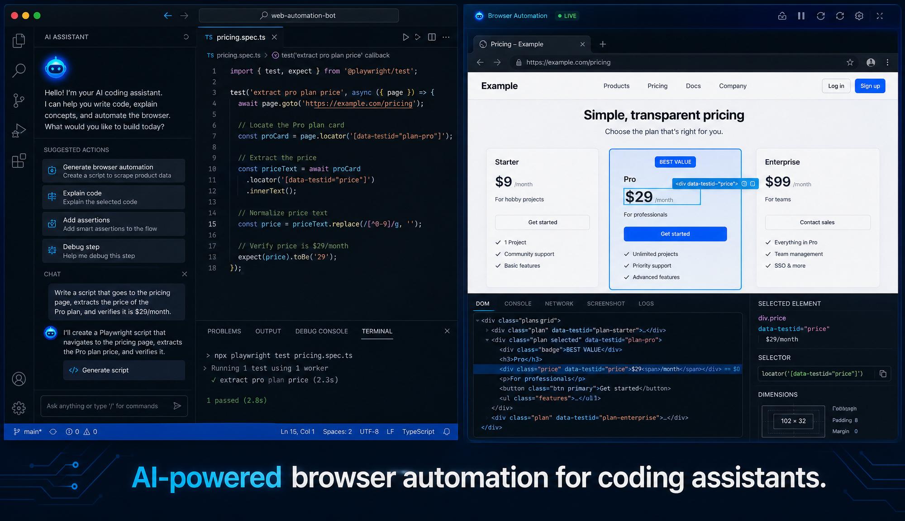Click TypeScript language mode in status bar
The width and height of the screenshot is (905, 521).
pyautogui.click(x=418, y=431)
